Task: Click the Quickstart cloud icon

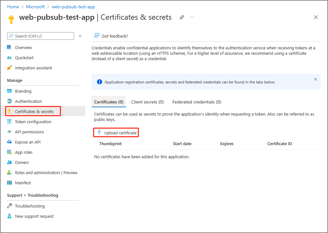Action: 9,58
